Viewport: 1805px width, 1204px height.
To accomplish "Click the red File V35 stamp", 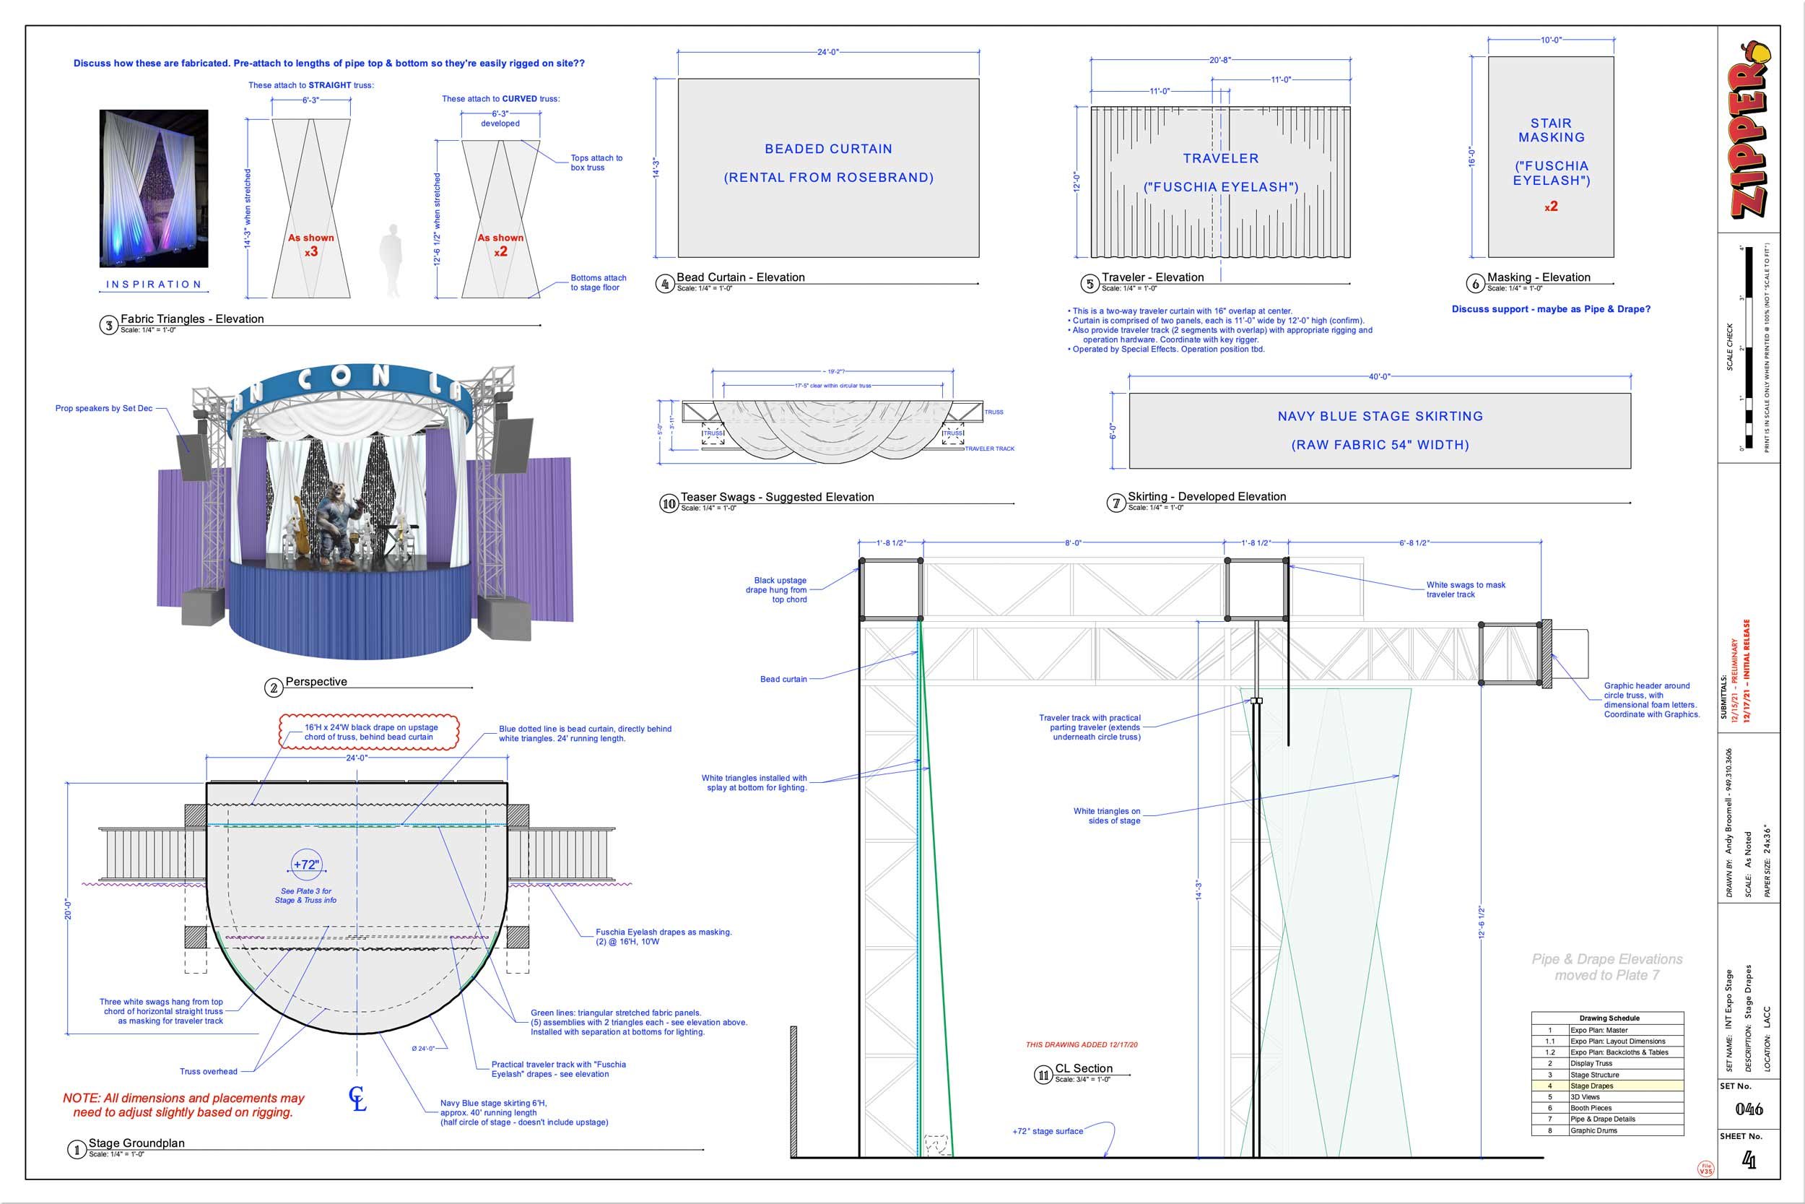I will [x=1705, y=1169].
